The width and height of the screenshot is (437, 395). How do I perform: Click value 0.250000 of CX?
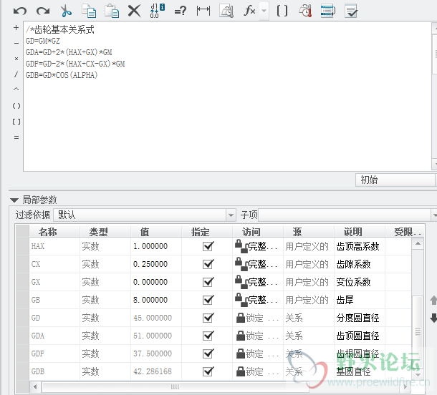click(x=150, y=264)
